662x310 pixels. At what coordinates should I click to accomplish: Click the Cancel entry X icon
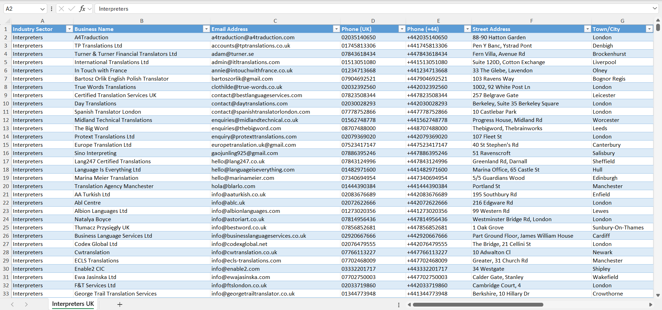[61, 9]
